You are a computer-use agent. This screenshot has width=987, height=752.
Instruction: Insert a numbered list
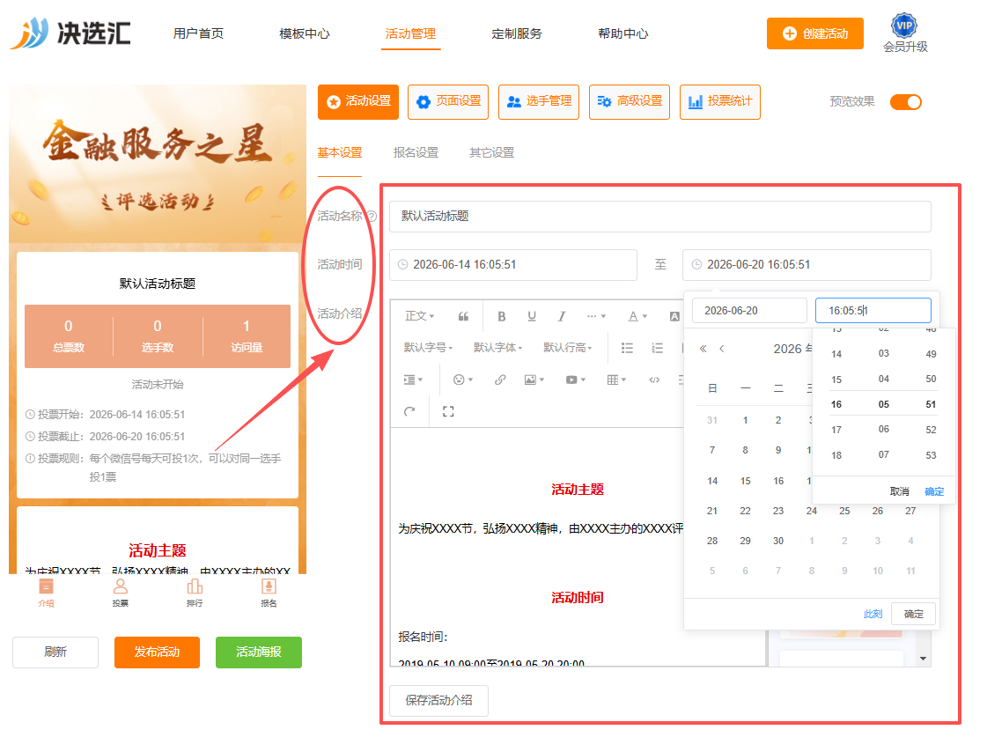(657, 347)
